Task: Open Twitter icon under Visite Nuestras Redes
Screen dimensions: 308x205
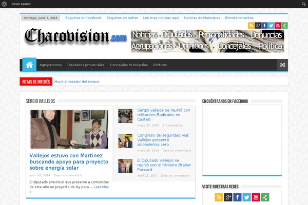Action: click(x=246, y=197)
